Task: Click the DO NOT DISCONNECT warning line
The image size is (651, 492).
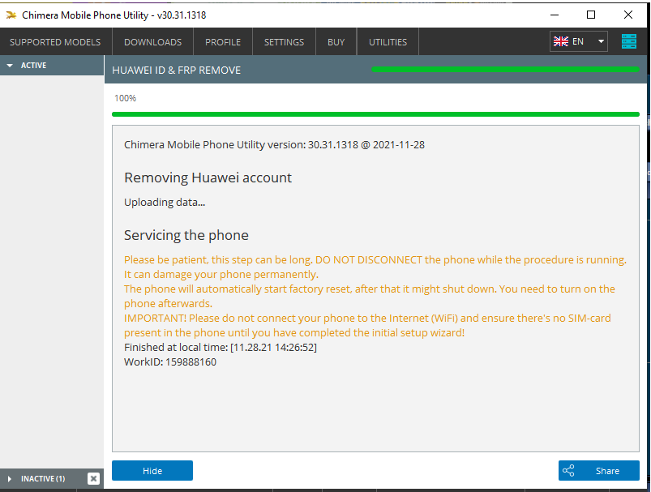Action: tap(375, 267)
